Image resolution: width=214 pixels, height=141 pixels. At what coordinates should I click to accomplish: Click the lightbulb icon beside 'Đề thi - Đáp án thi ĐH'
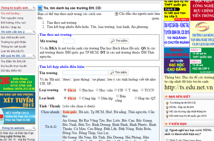coord(167,107)
